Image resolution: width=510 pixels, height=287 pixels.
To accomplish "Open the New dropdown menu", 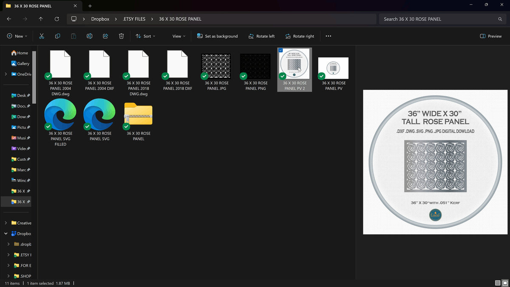I will pos(17,36).
